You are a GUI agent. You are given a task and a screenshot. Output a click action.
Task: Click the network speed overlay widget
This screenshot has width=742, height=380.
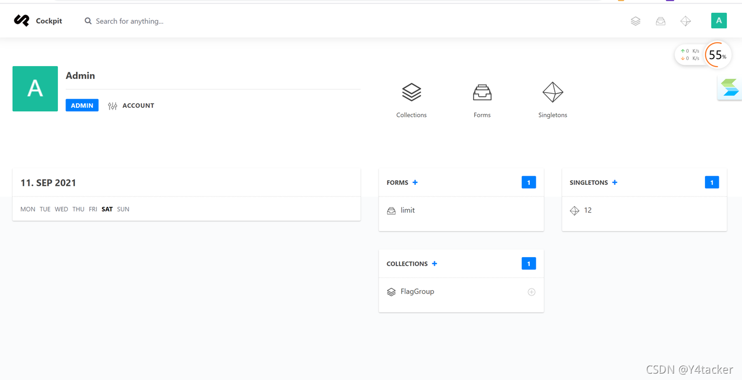pos(690,54)
